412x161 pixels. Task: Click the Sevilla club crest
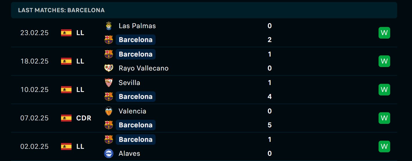tap(109, 83)
